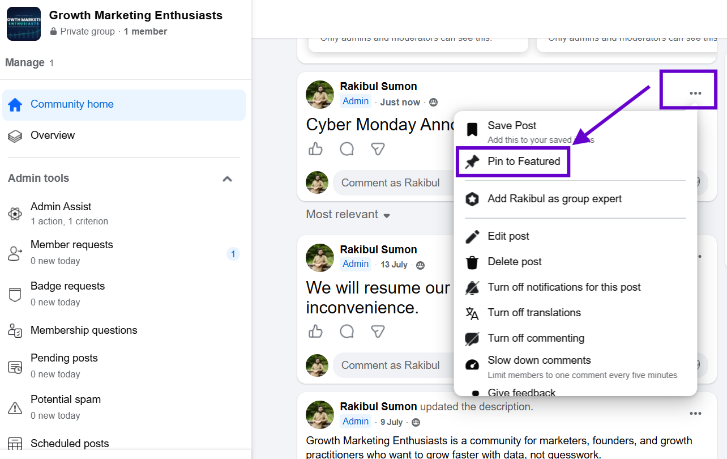Click comment icon on Cyber Monday post
Image resolution: width=727 pixels, height=459 pixels.
(x=347, y=149)
